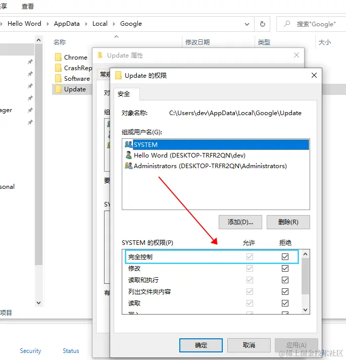Click the Software folder icon
346x360 pixels.
coord(59,79)
